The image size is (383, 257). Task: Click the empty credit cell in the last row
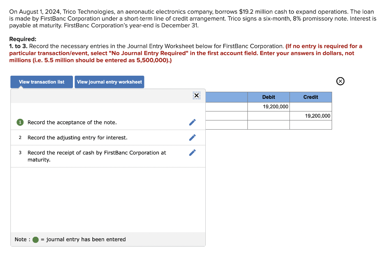pyautogui.click(x=311, y=125)
